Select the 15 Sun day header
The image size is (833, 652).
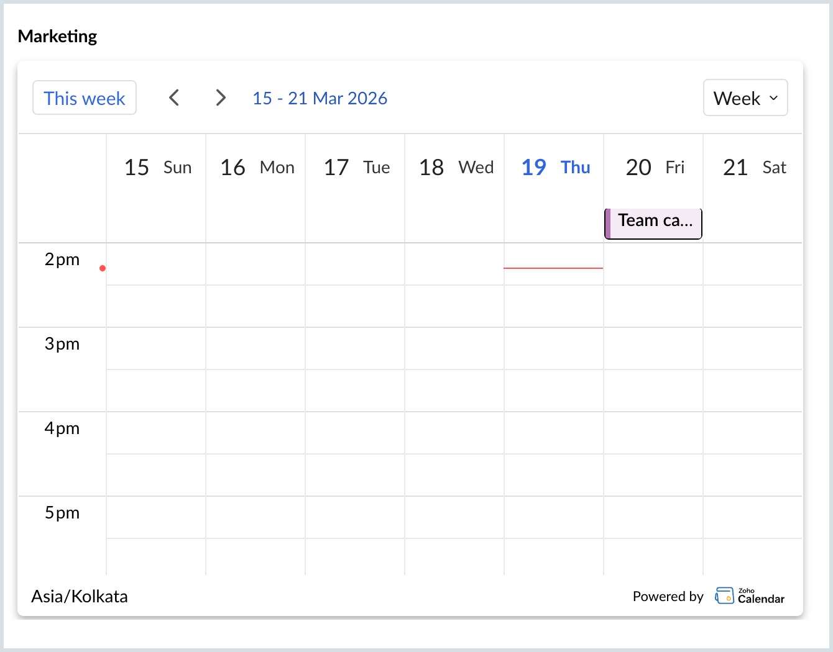[157, 168]
